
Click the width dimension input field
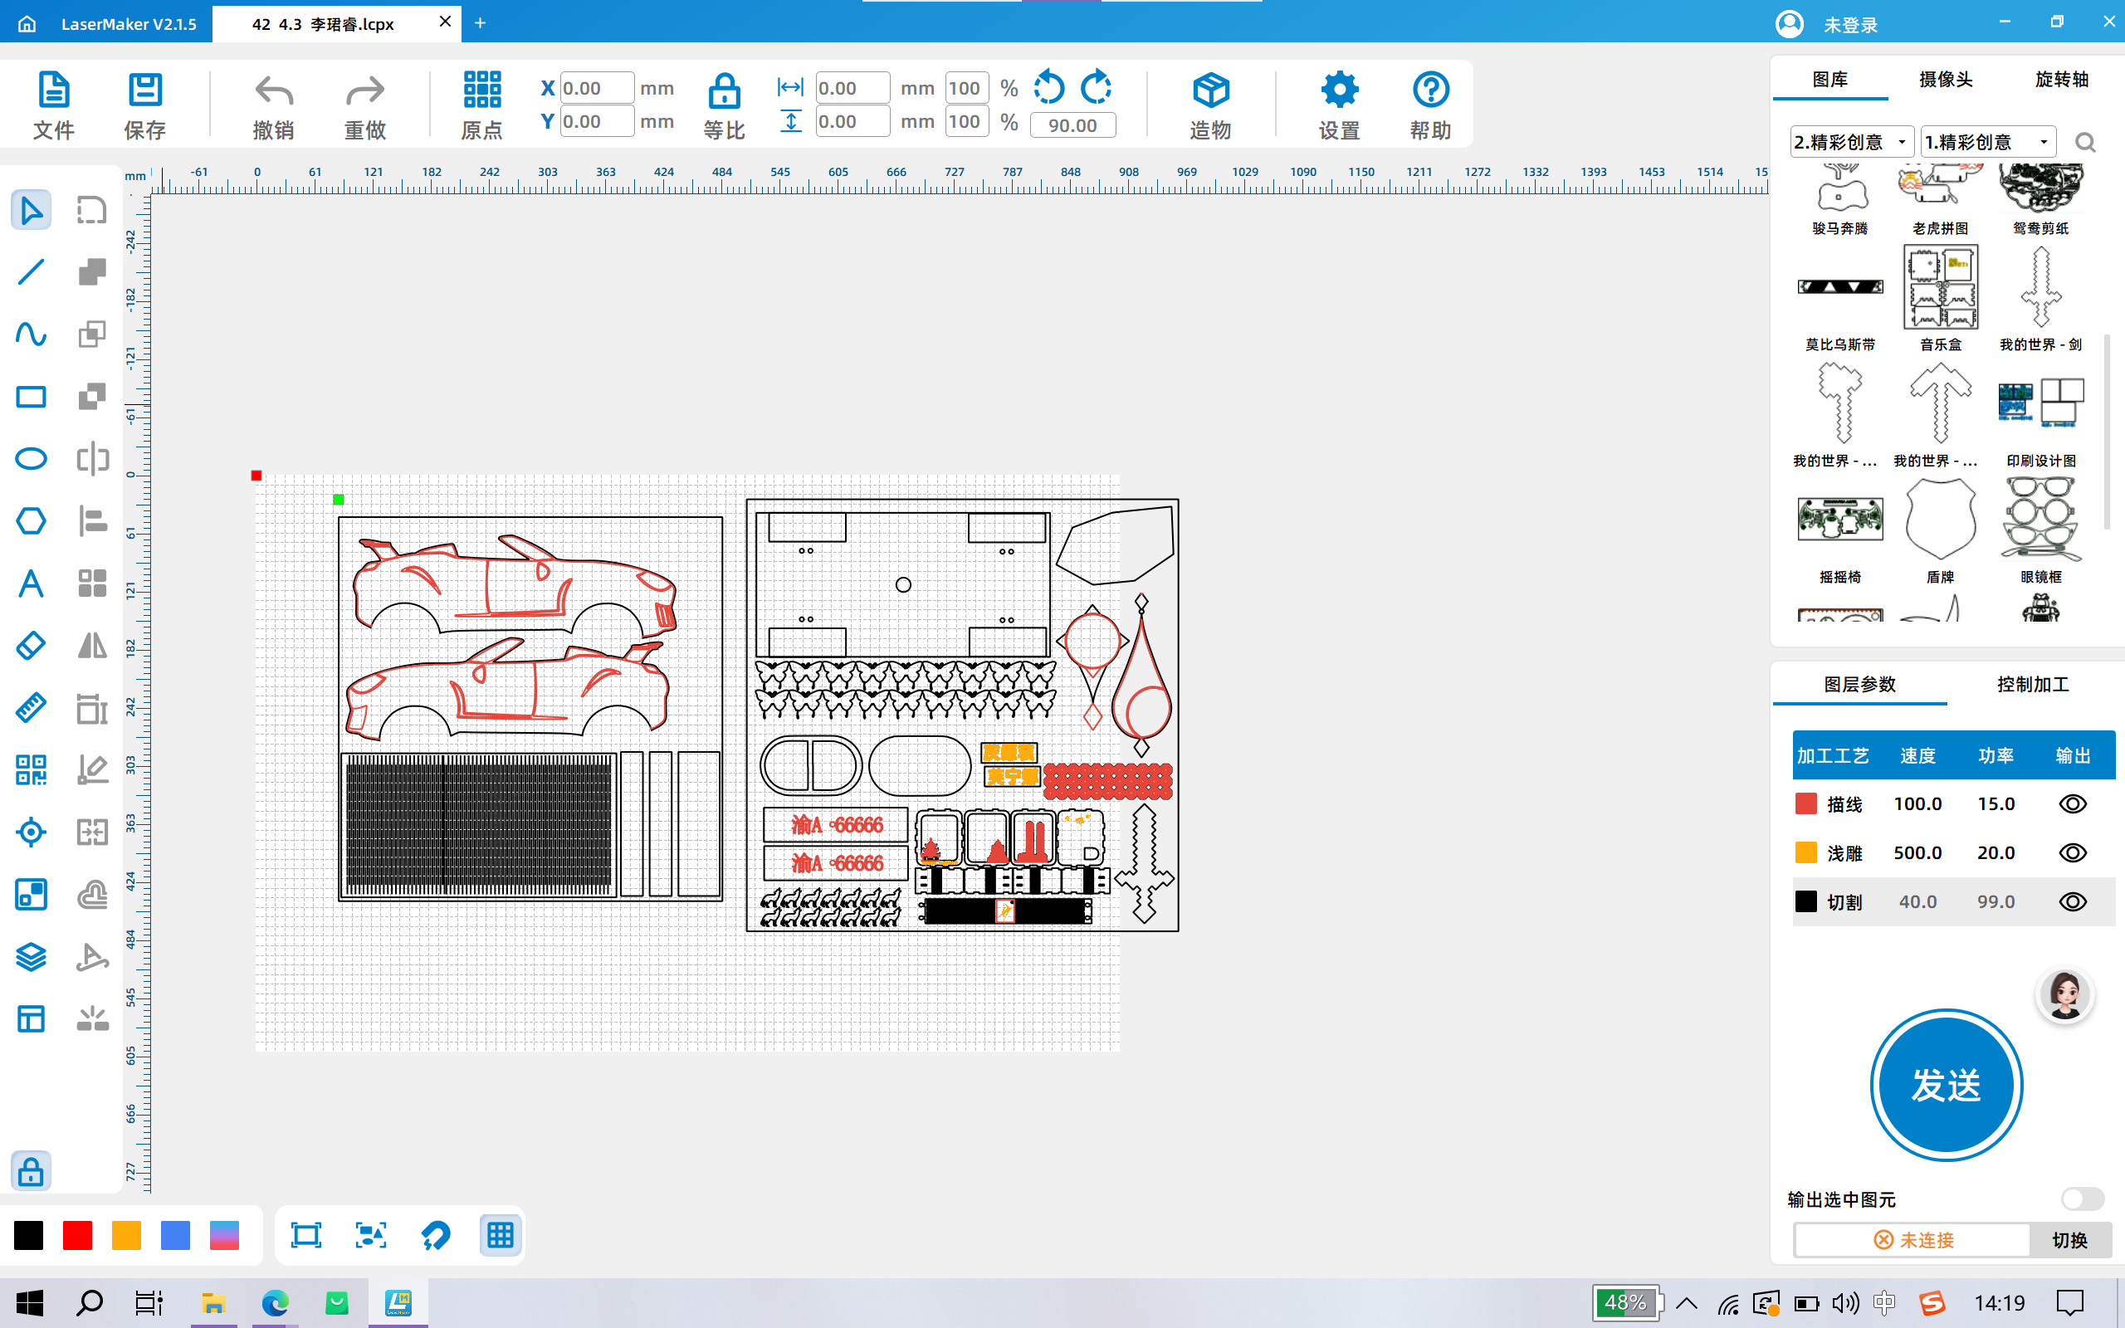852,88
